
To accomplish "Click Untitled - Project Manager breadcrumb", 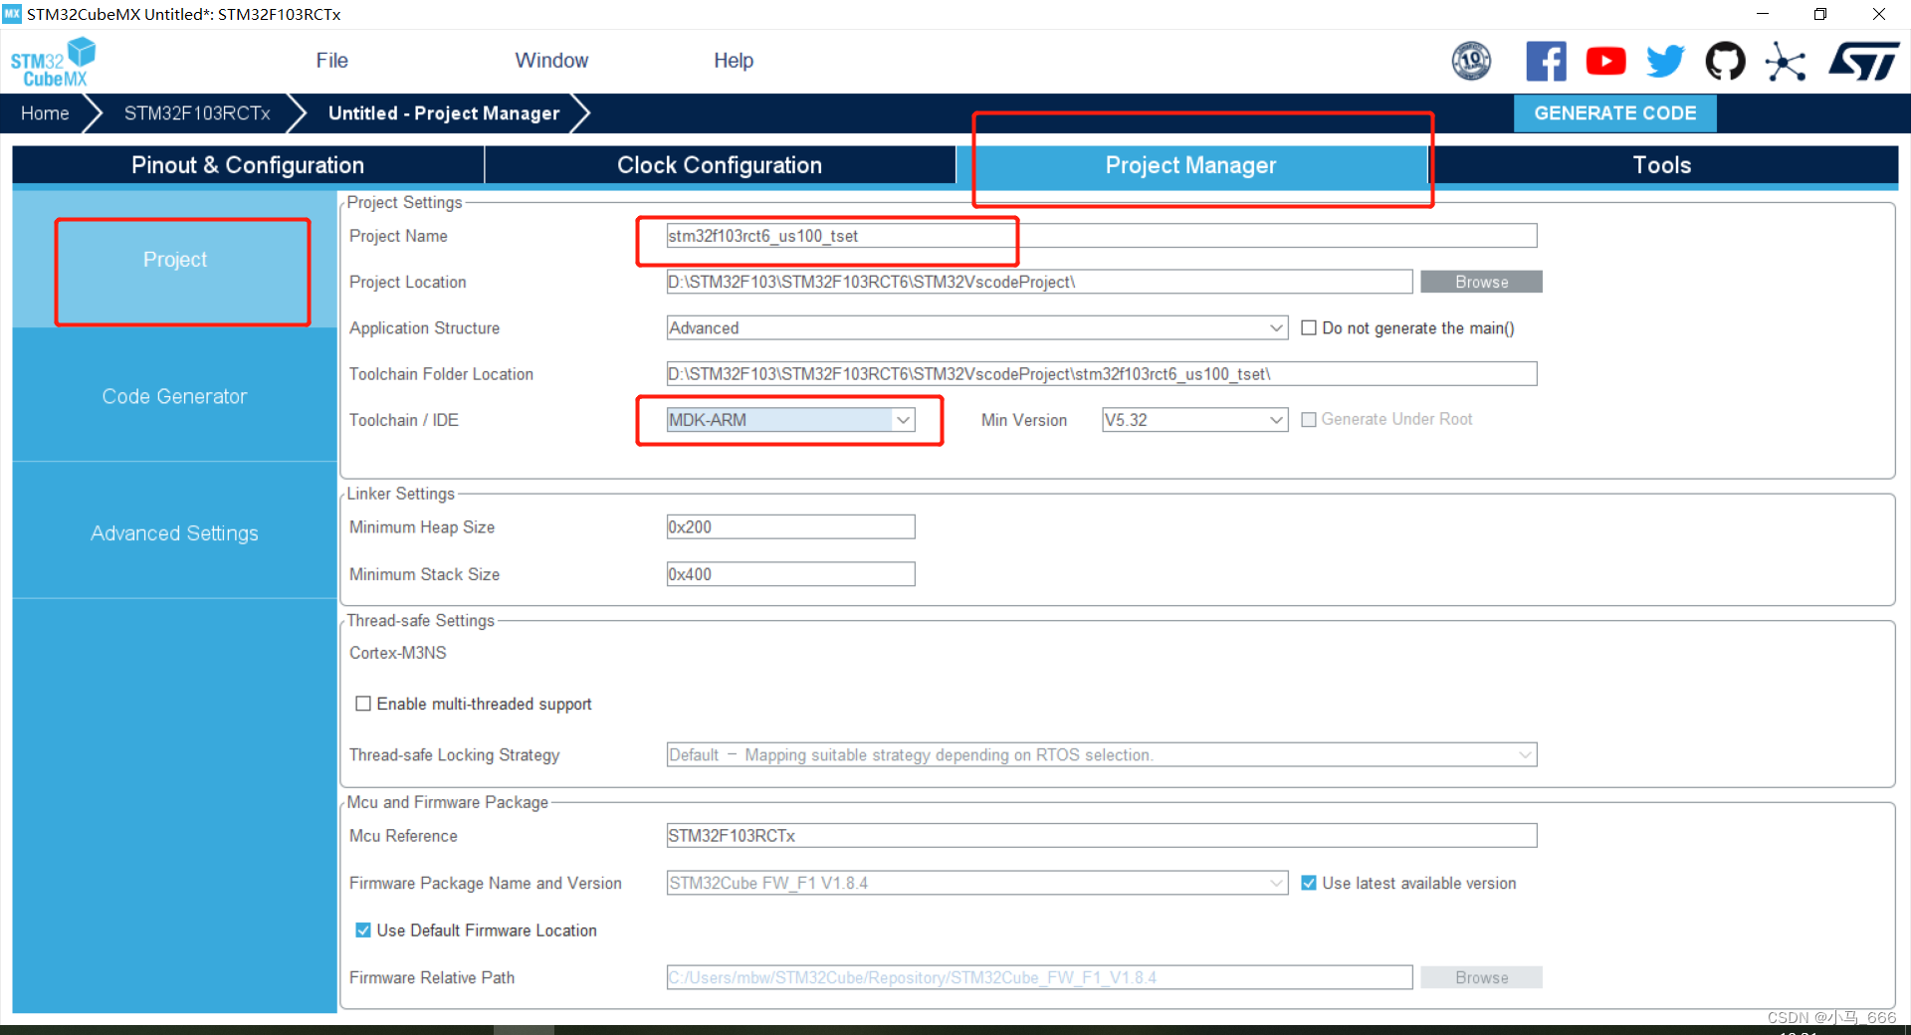I will (x=444, y=113).
